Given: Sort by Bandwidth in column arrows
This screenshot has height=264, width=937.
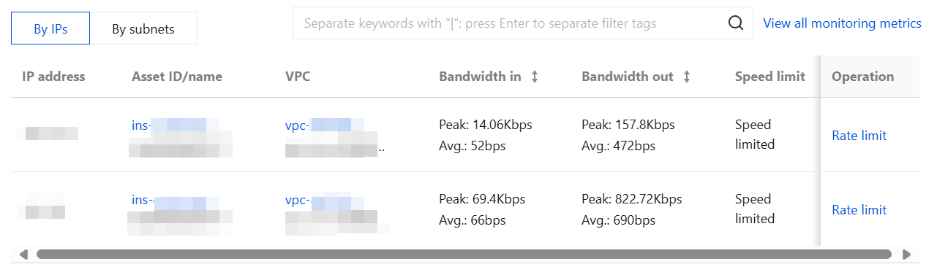Looking at the screenshot, I should pyautogui.click(x=535, y=77).
